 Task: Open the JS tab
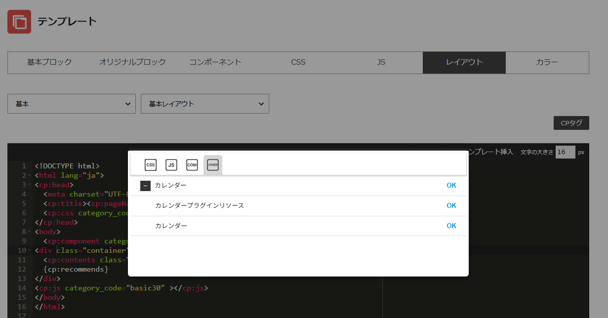(381, 62)
